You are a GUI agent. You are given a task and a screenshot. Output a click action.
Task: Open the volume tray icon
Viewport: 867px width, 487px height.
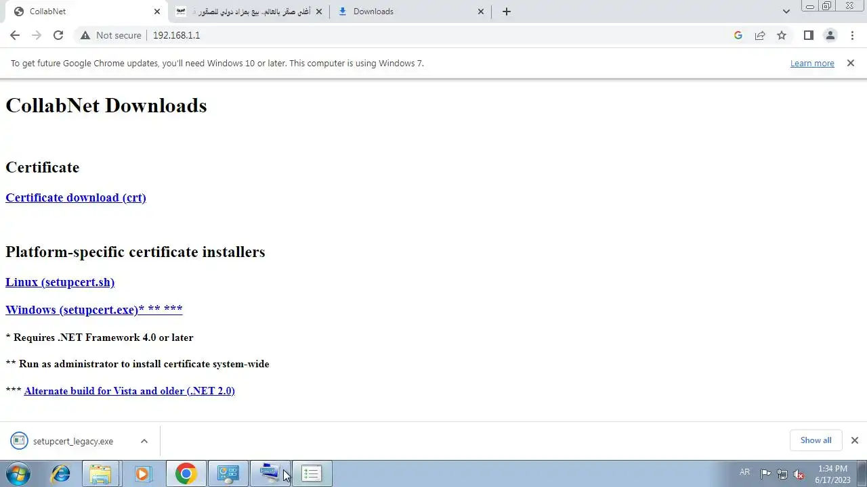point(799,474)
